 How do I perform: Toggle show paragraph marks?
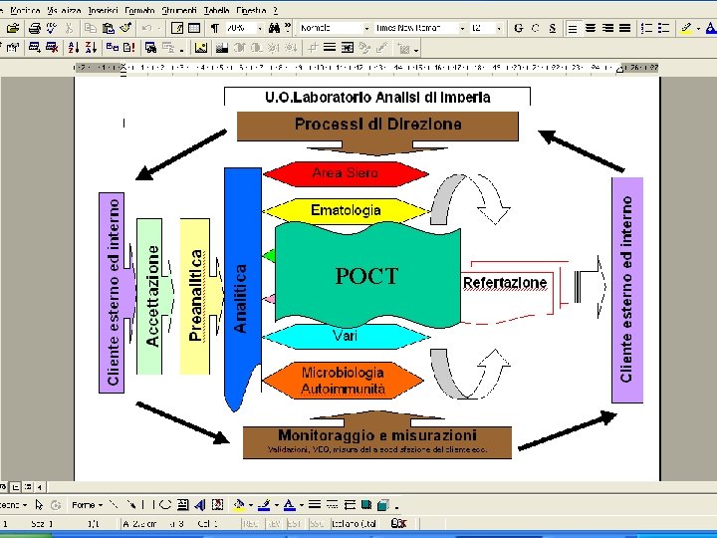pos(214,28)
